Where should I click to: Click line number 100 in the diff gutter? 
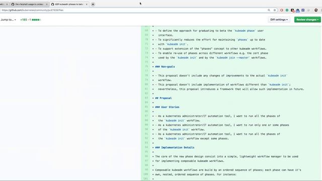click(x=145, y=174)
